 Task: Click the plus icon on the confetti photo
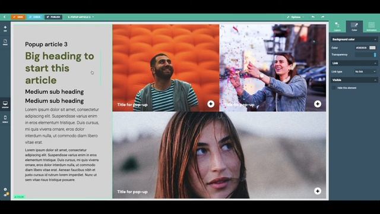[x=318, y=104]
